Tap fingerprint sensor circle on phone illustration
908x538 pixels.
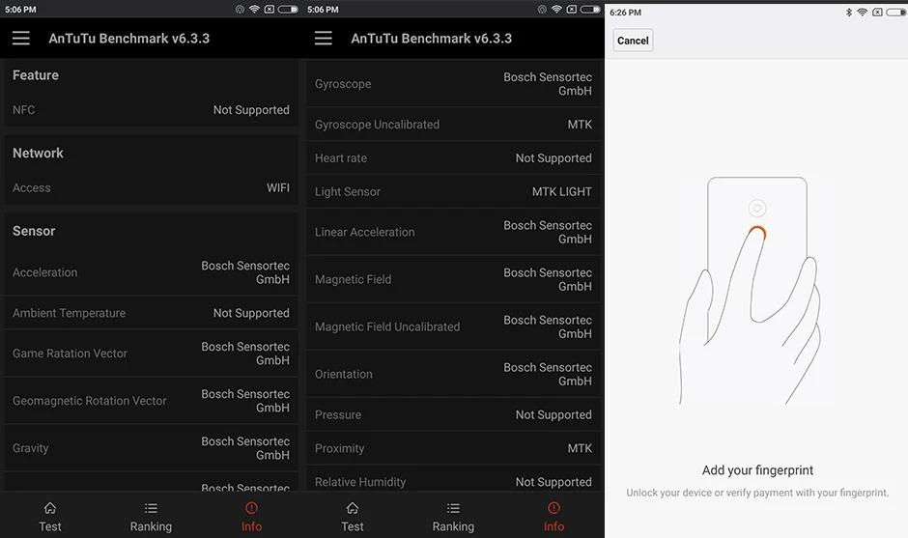point(757,233)
